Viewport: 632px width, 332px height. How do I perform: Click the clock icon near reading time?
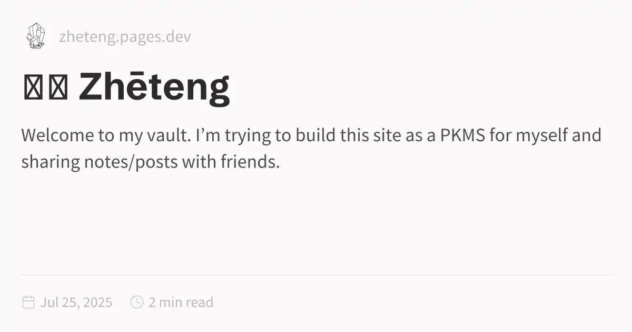[137, 302]
